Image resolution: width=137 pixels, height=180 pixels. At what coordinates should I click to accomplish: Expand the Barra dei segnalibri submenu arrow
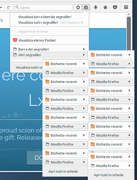coord(84,49)
